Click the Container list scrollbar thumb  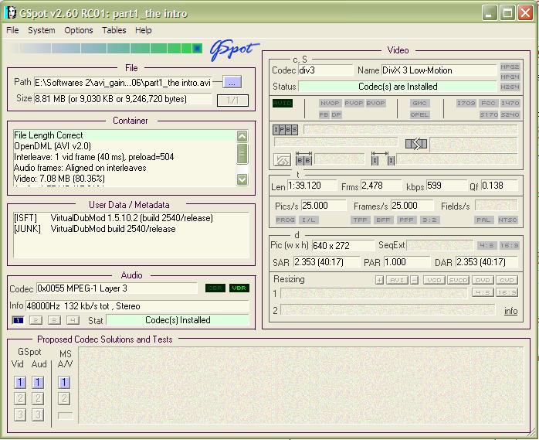point(242,154)
